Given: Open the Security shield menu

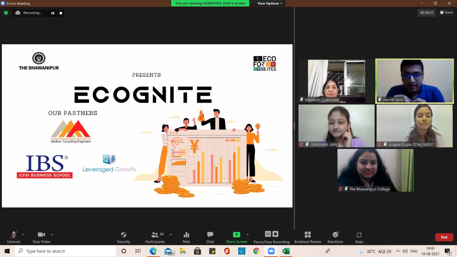Looking at the screenshot, I should [124, 237].
